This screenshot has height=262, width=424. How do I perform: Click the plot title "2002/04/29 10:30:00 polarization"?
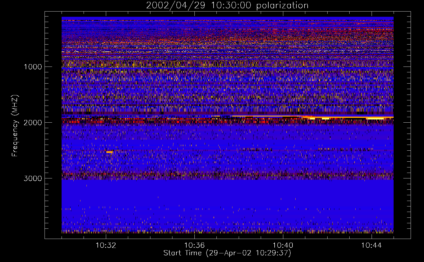pos(227,5)
